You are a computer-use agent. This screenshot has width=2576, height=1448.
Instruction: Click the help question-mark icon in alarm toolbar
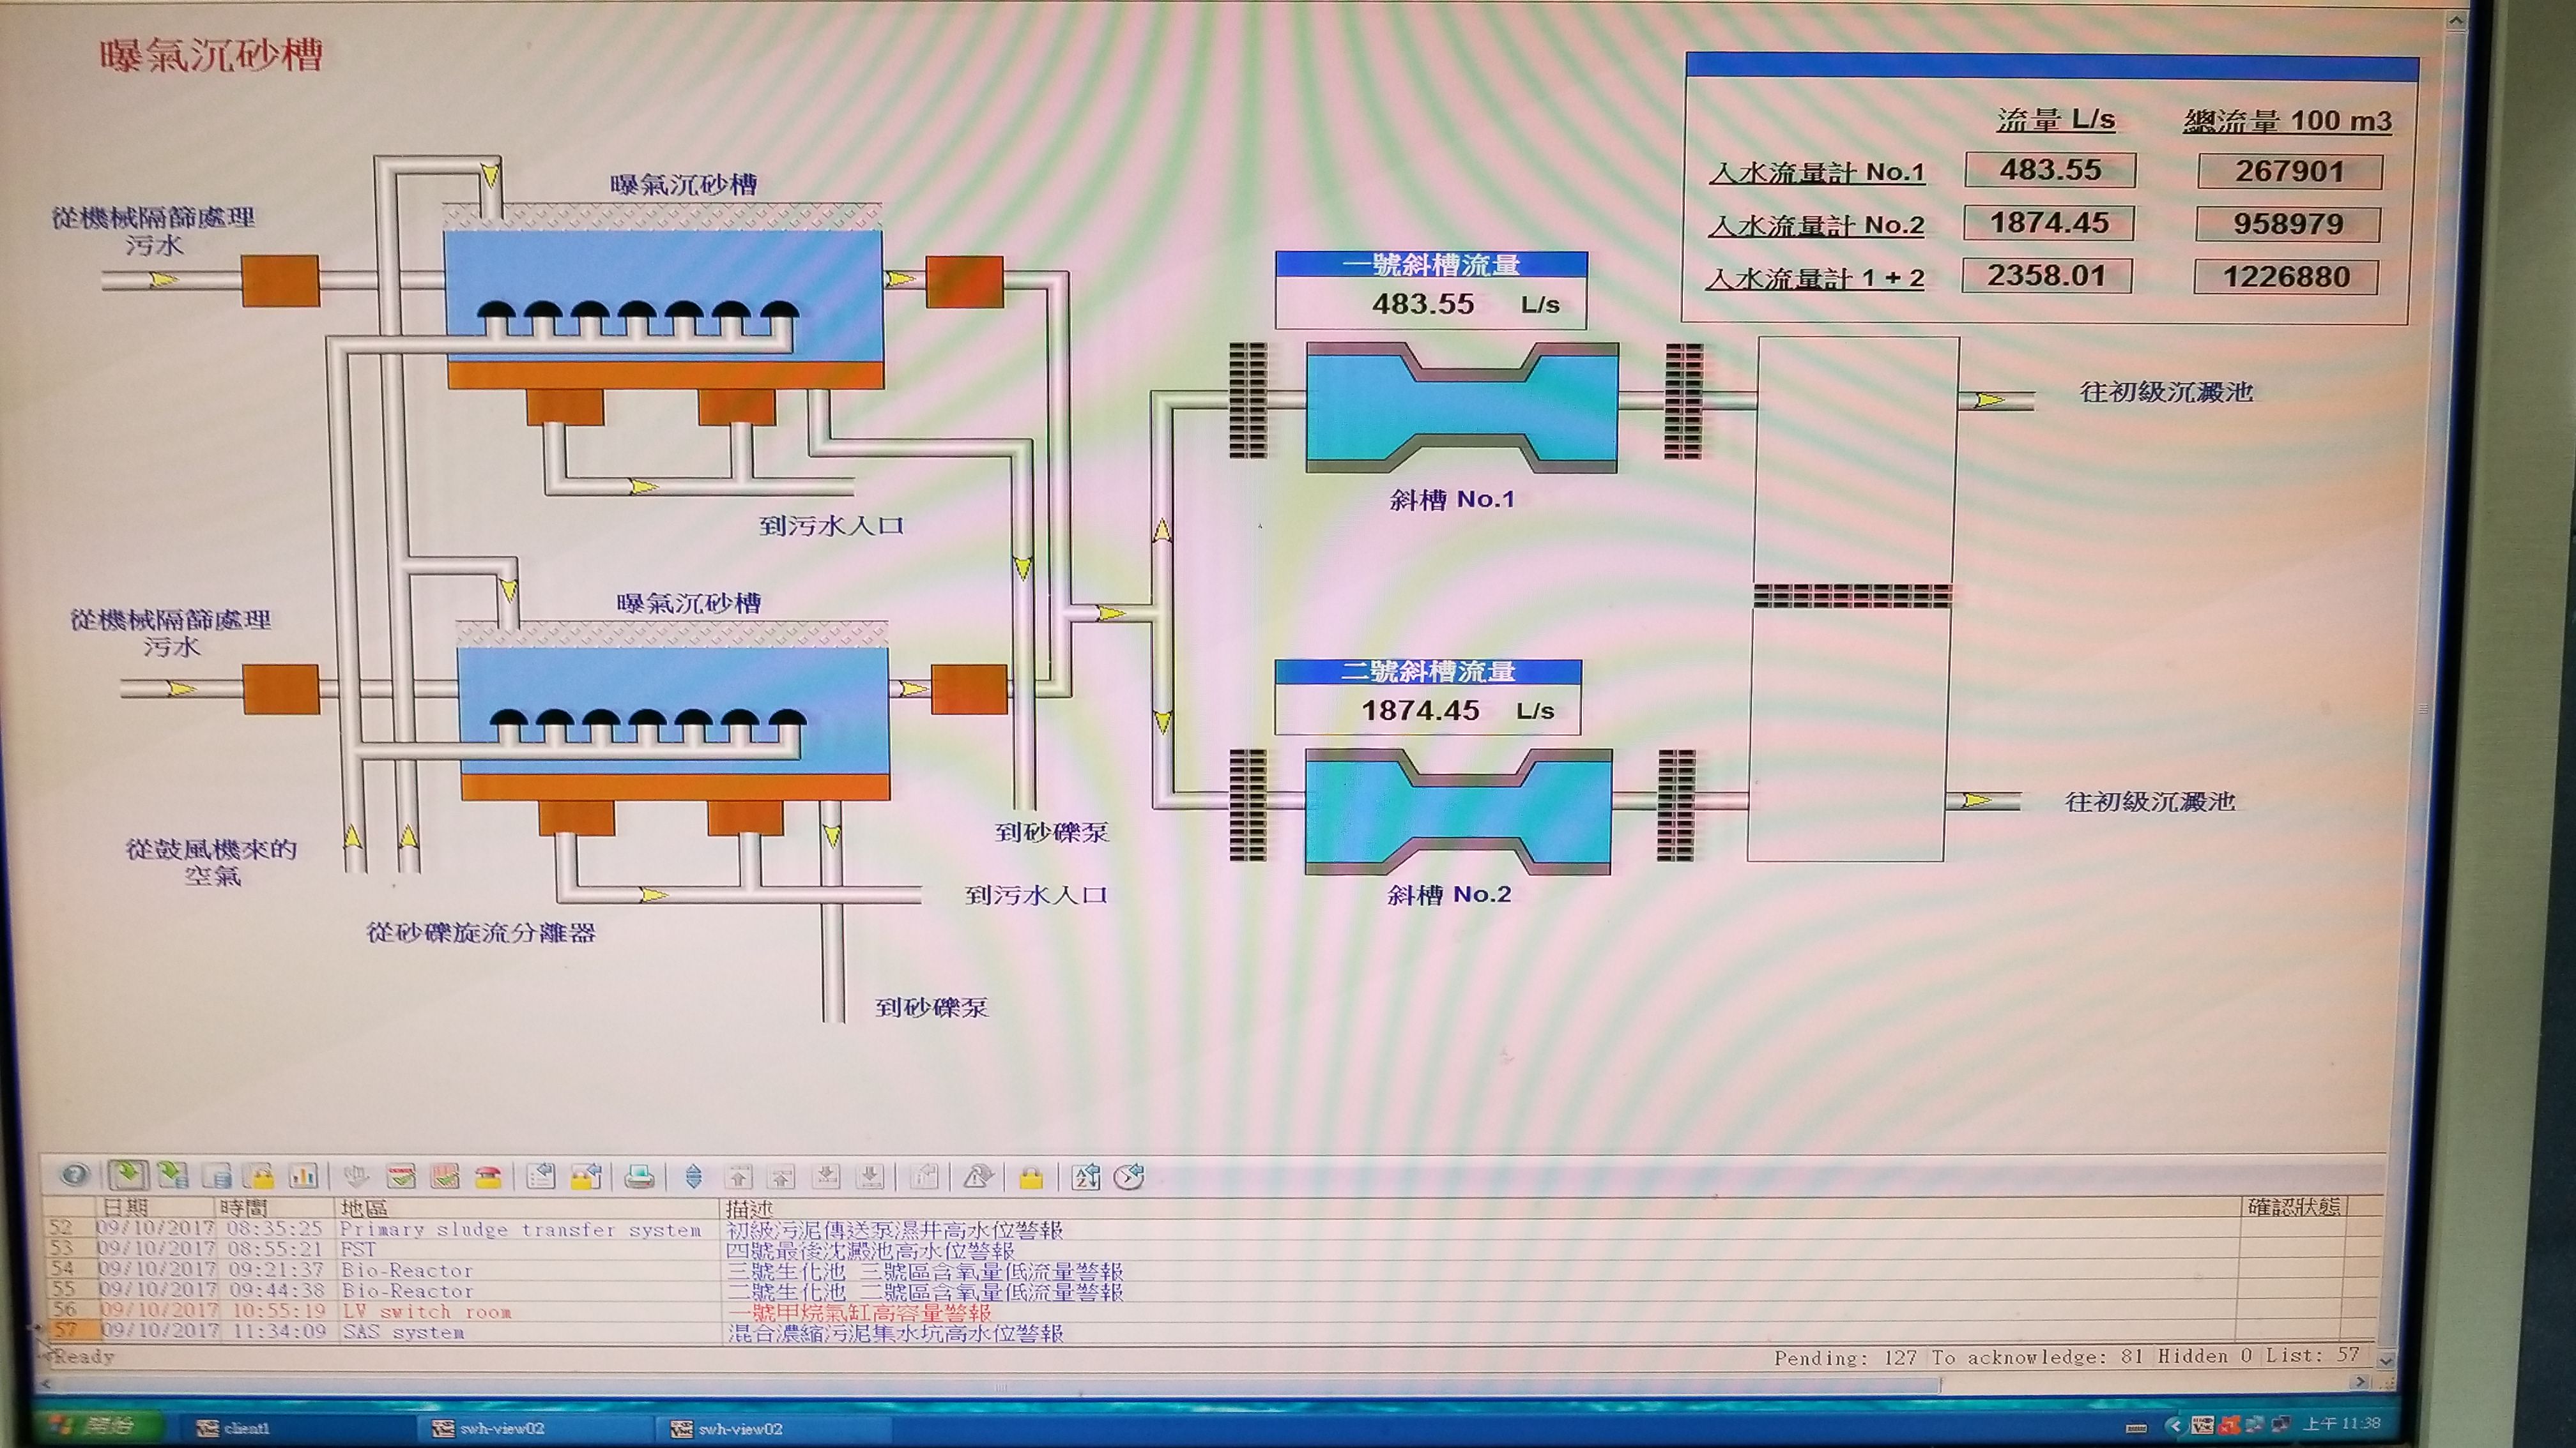pyautogui.click(x=75, y=1175)
